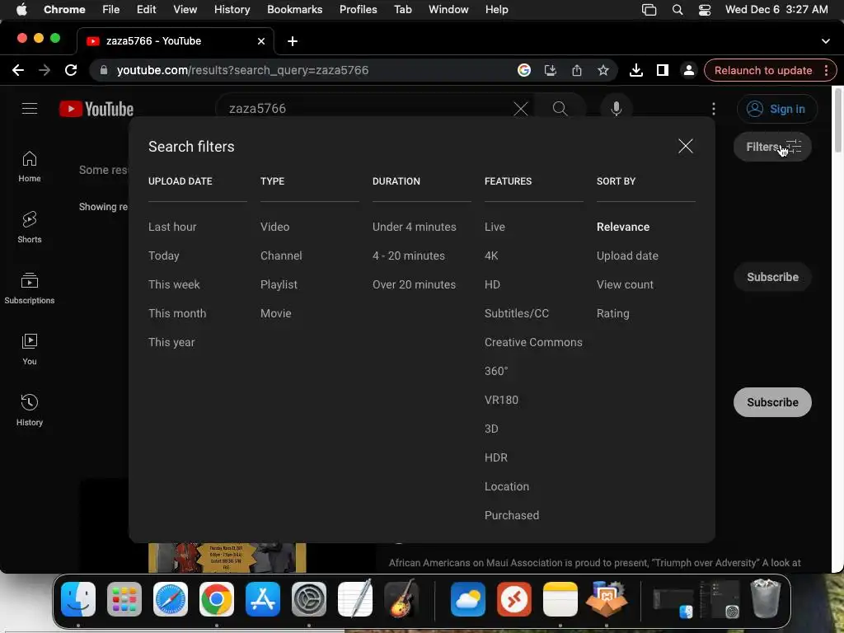Open Subscriptions in sidebar
844x633 pixels.
(x=30, y=288)
